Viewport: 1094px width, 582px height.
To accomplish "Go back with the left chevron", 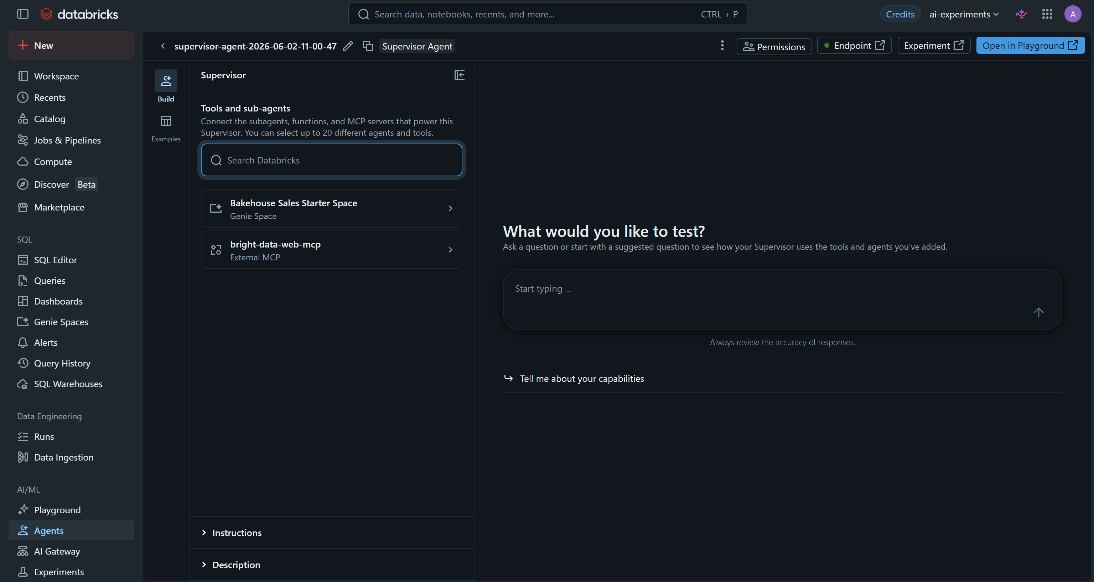I will click(x=163, y=46).
